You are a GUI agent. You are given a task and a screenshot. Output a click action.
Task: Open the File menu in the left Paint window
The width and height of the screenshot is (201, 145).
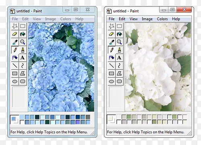click(x=15, y=19)
